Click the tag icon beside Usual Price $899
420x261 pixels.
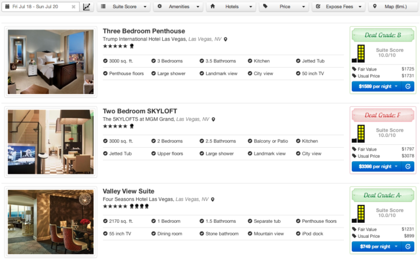pyautogui.click(x=354, y=236)
